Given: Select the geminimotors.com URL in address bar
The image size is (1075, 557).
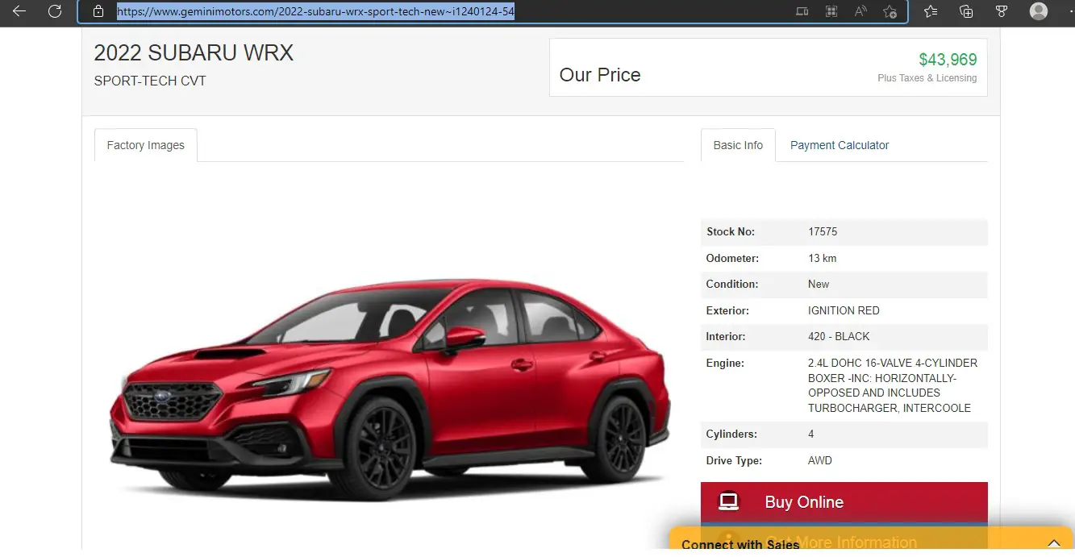Looking at the screenshot, I should click(x=315, y=11).
